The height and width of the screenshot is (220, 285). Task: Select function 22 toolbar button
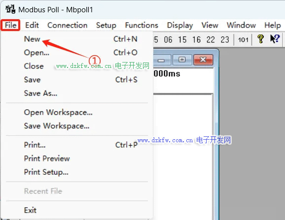(211, 39)
